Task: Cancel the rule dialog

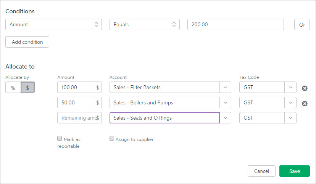Action: [261, 171]
